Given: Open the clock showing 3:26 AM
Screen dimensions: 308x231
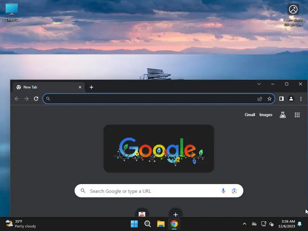Looking at the screenshot, I should [x=287, y=224].
